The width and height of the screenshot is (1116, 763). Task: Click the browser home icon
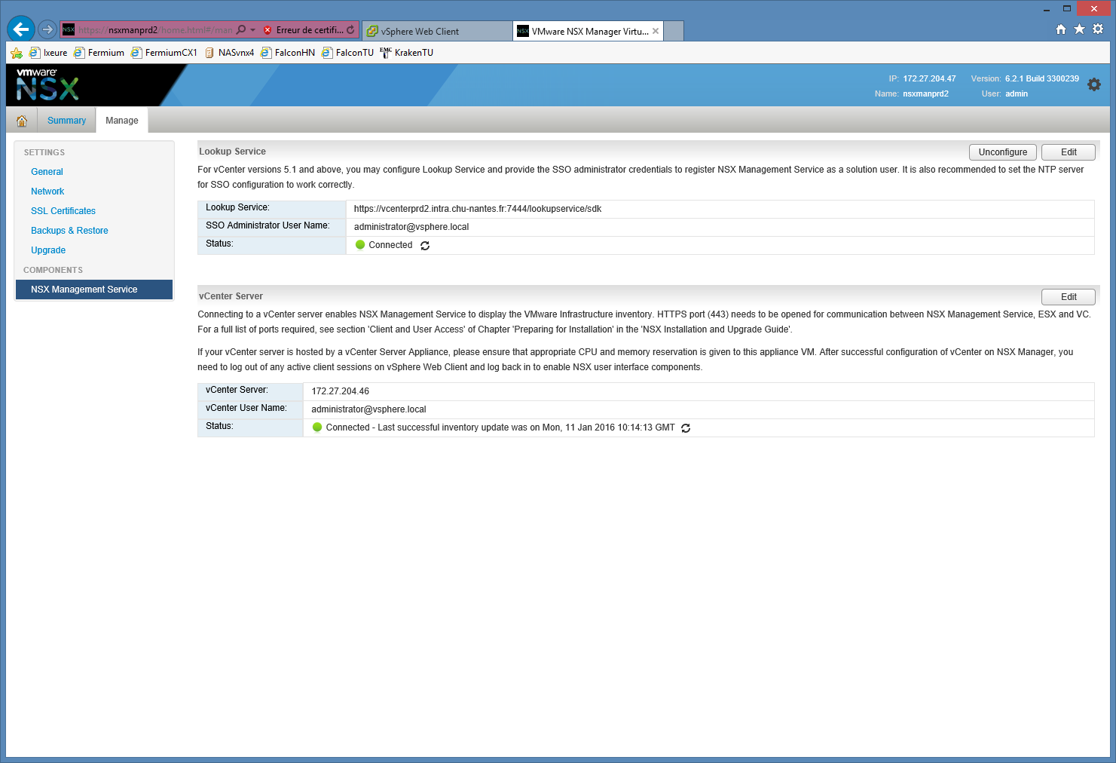[x=1061, y=29]
